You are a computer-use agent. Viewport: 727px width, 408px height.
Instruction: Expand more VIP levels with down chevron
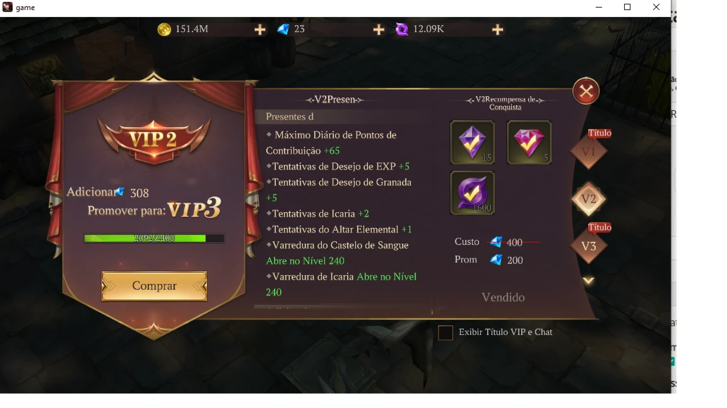click(588, 281)
